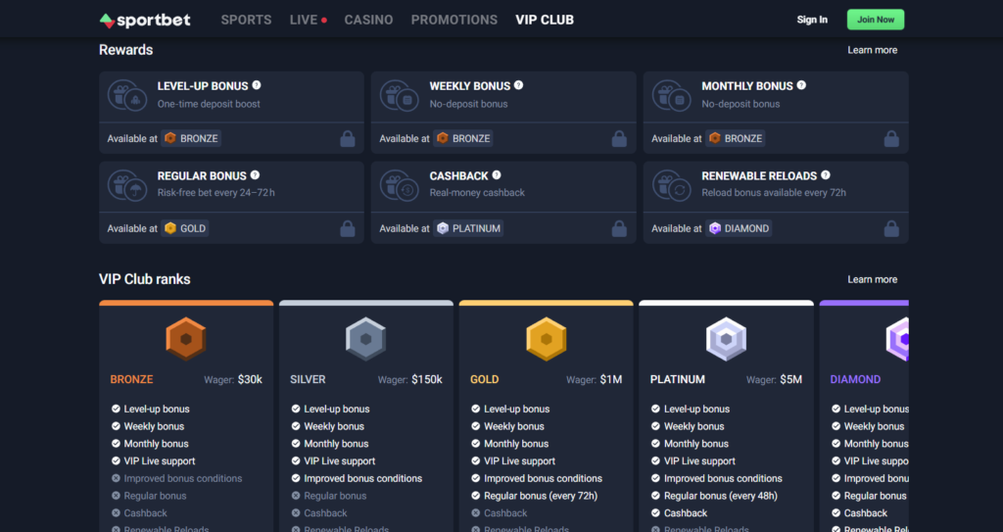
Task: Open the LIVE section
Action: (308, 20)
